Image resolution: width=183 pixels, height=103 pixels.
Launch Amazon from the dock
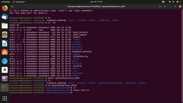(x=5, y=70)
